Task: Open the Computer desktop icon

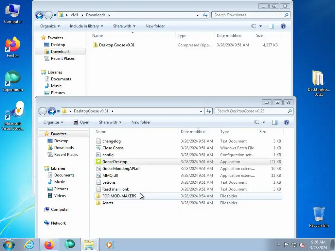Action: pyautogui.click(x=13, y=14)
